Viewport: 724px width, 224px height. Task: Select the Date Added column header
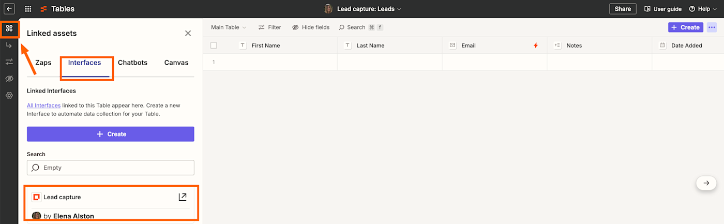click(687, 46)
